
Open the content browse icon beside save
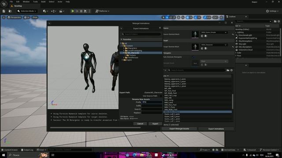(10, 11)
